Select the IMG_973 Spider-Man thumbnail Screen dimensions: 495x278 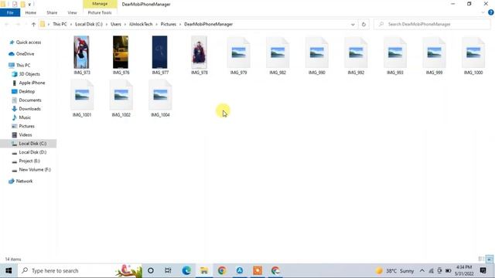pos(81,52)
